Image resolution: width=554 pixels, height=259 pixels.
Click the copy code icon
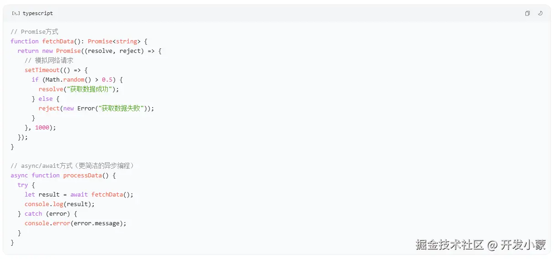pyautogui.click(x=527, y=13)
